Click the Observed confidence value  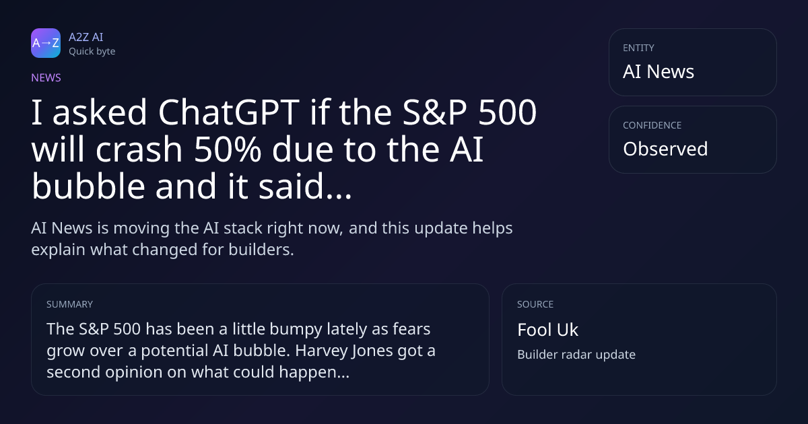tap(665, 149)
